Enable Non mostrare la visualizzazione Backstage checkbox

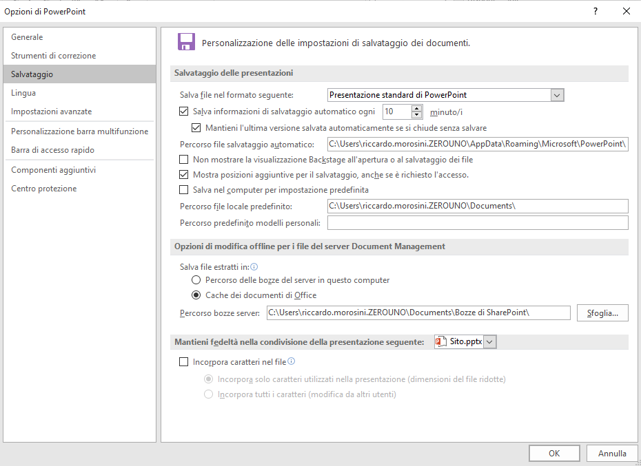184,159
